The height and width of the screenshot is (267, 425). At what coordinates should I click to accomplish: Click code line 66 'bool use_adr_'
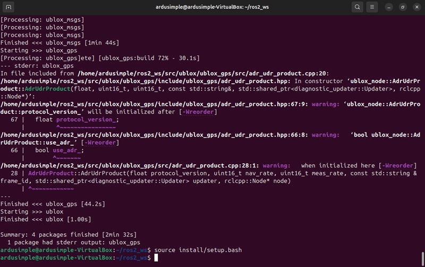(x=59, y=150)
